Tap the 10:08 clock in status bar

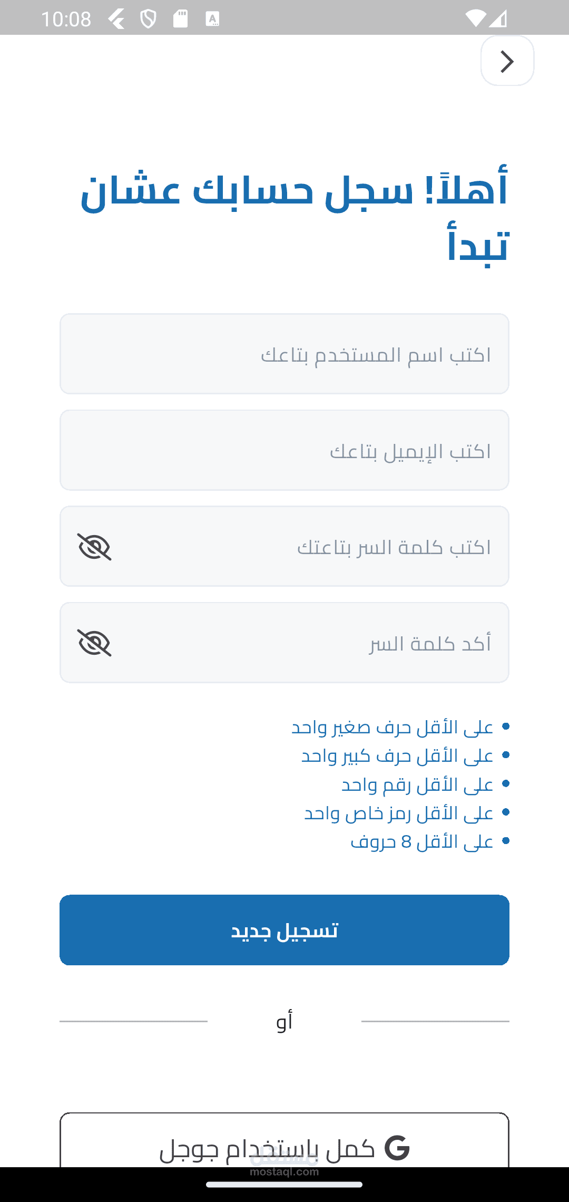coord(66,20)
